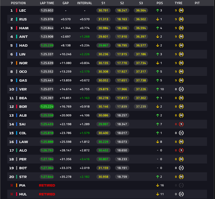Viewport: 215px width, 199px height.
Task: Click the S2 column header
Action: pos(122,3)
